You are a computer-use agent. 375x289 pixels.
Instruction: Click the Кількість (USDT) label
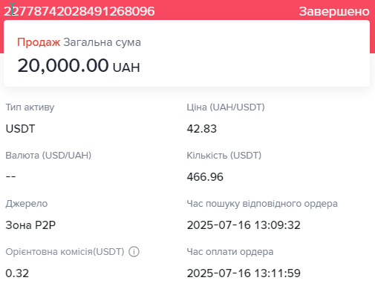224,156
